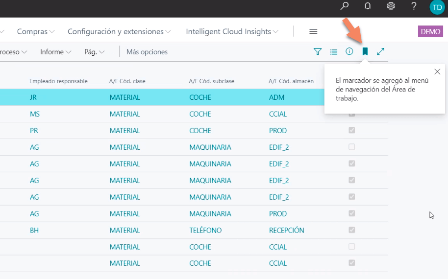Toggle checkbox in the RECEPCIÓN row

[351, 230]
